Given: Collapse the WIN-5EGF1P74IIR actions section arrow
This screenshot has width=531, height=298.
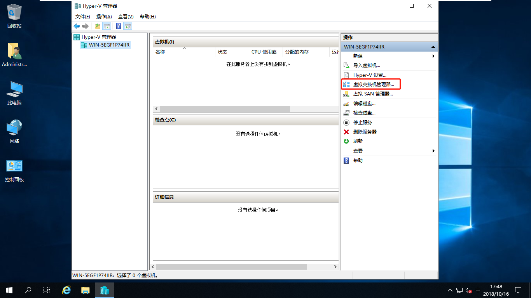Looking at the screenshot, I should (433, 47).
